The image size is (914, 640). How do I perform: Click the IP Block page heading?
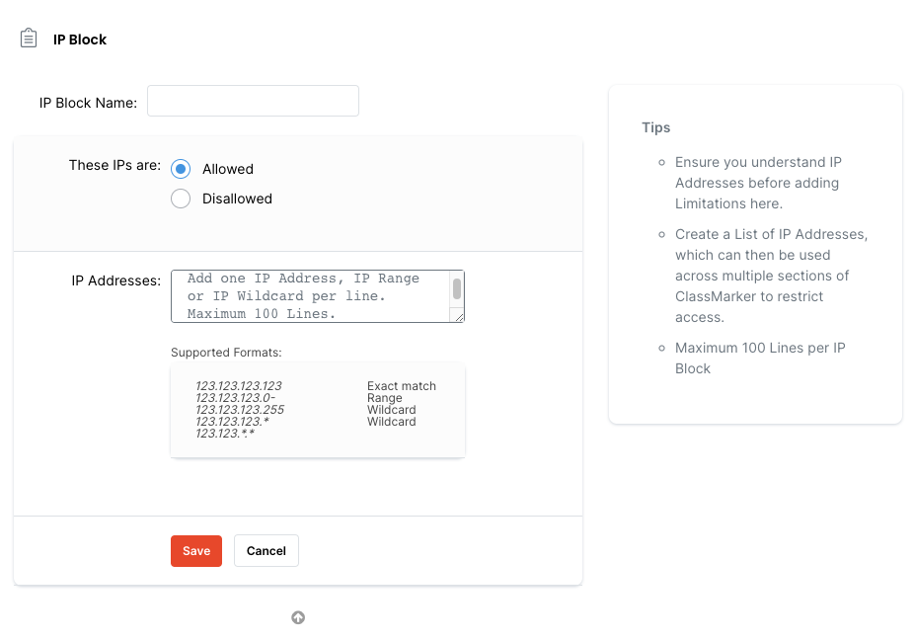pyautogui.click(x=80, y=40)
